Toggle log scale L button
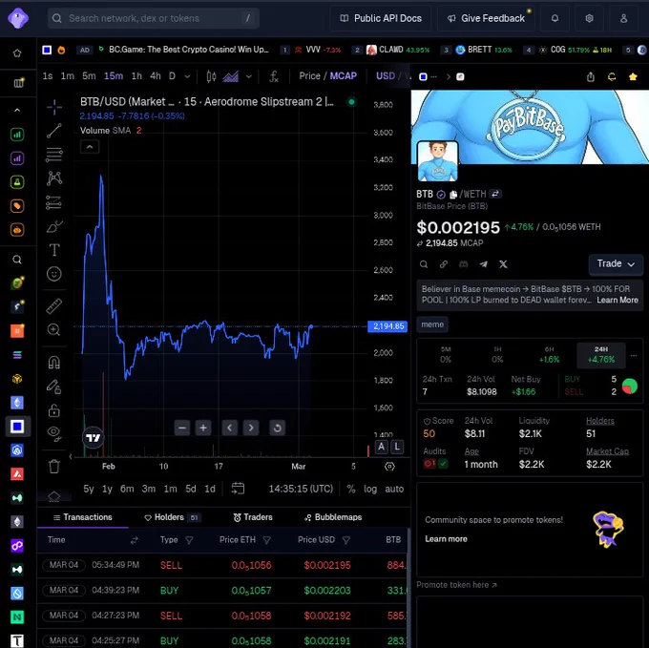Viewport: 649px width, 648px height. tap(397, 447)
